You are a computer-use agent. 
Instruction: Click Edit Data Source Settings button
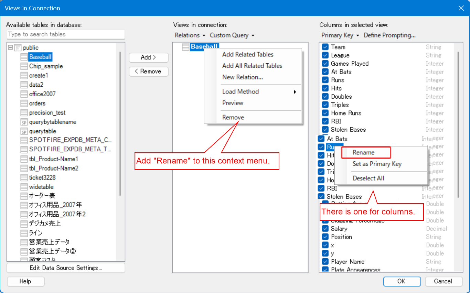pyautogui.click(x=66, y=268)
